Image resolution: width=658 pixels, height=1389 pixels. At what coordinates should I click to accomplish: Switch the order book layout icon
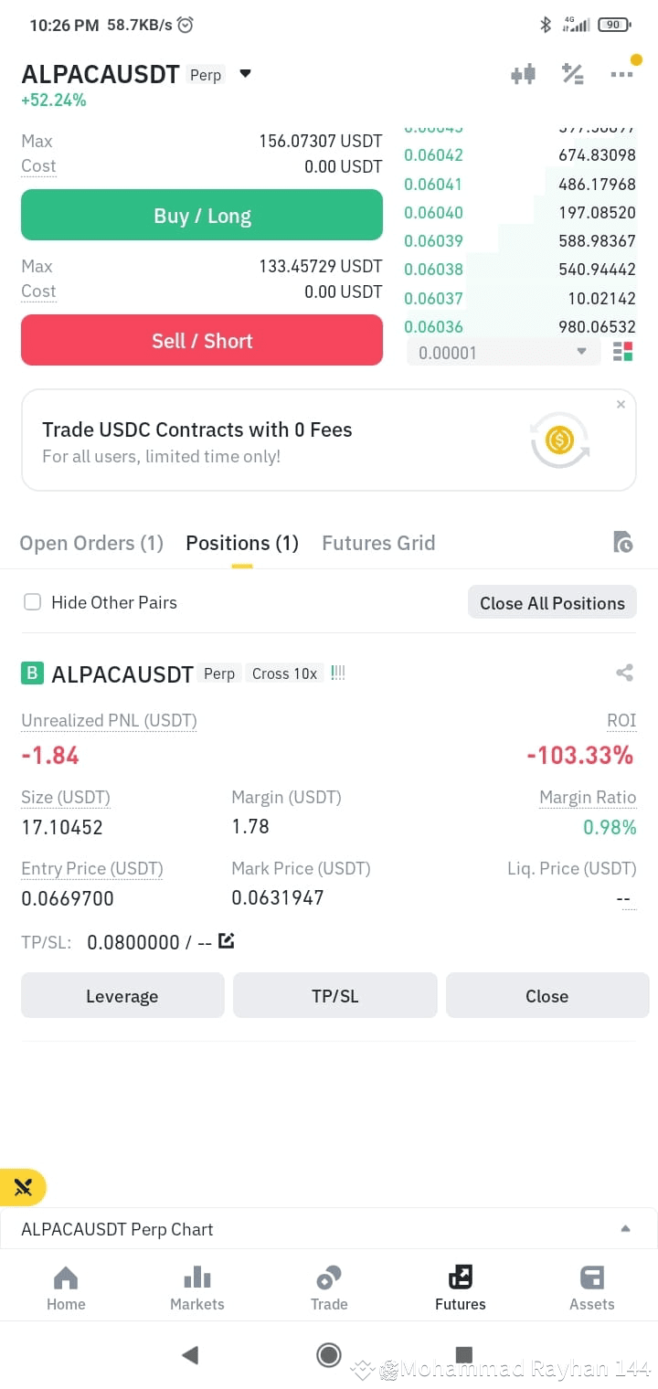(623, 352)
